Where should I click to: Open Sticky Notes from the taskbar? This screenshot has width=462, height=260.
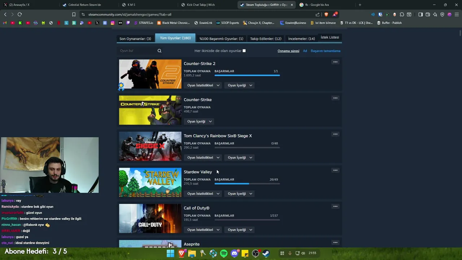(245, 253)
